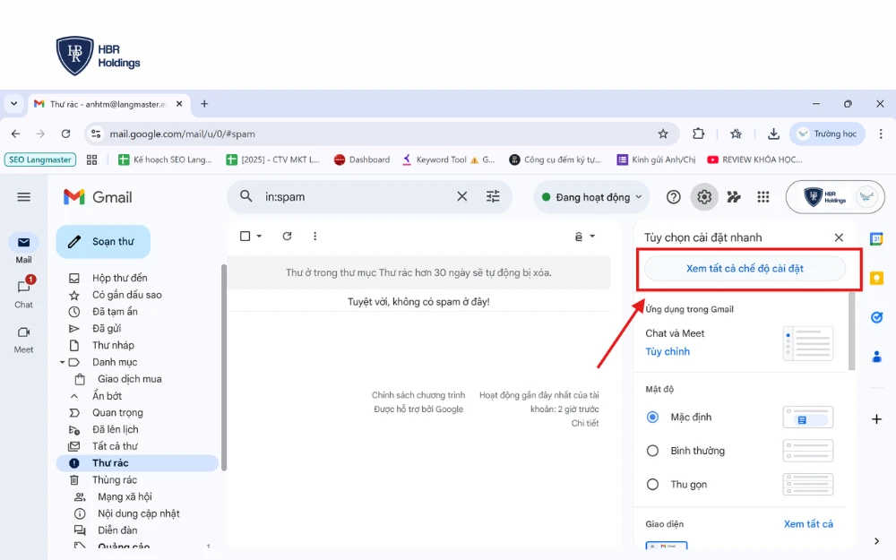
Task: Open select-all checkbox dropdown arrow
Action: (x=259, y=236)
